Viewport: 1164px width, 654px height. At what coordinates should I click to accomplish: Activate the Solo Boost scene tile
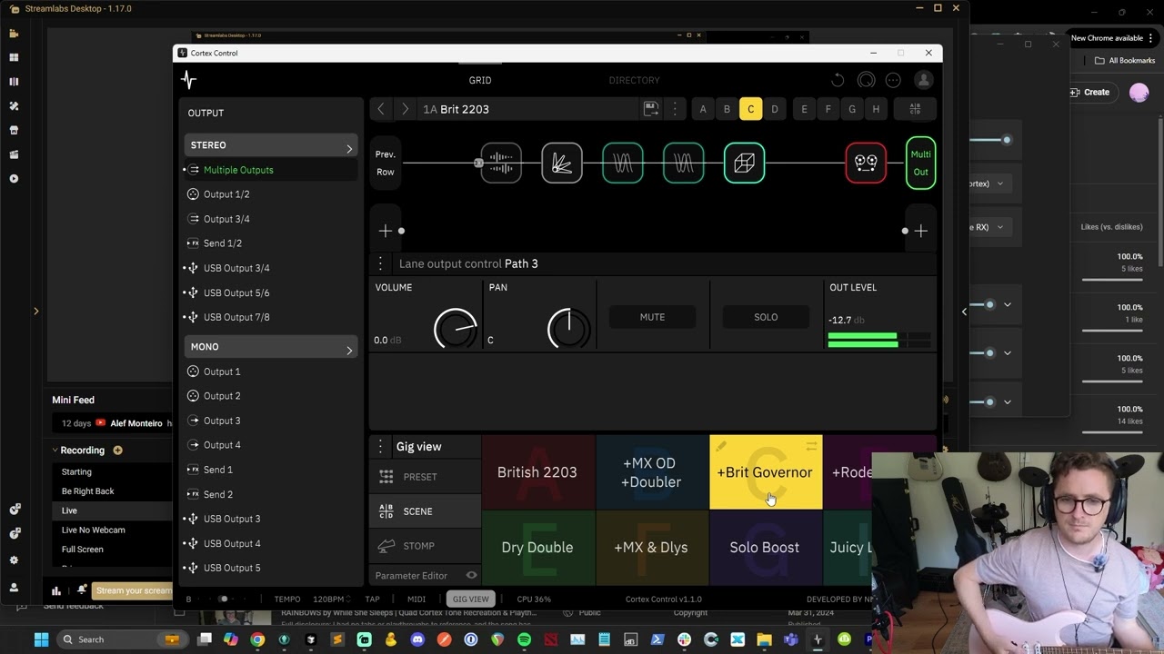765,548
